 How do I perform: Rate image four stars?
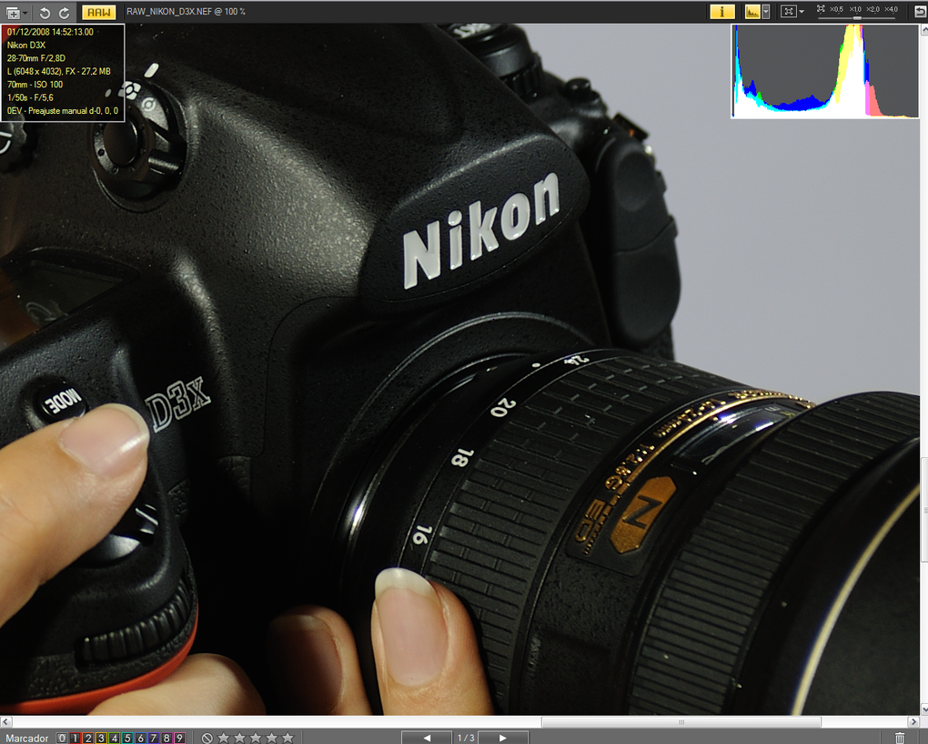point(272,738)
